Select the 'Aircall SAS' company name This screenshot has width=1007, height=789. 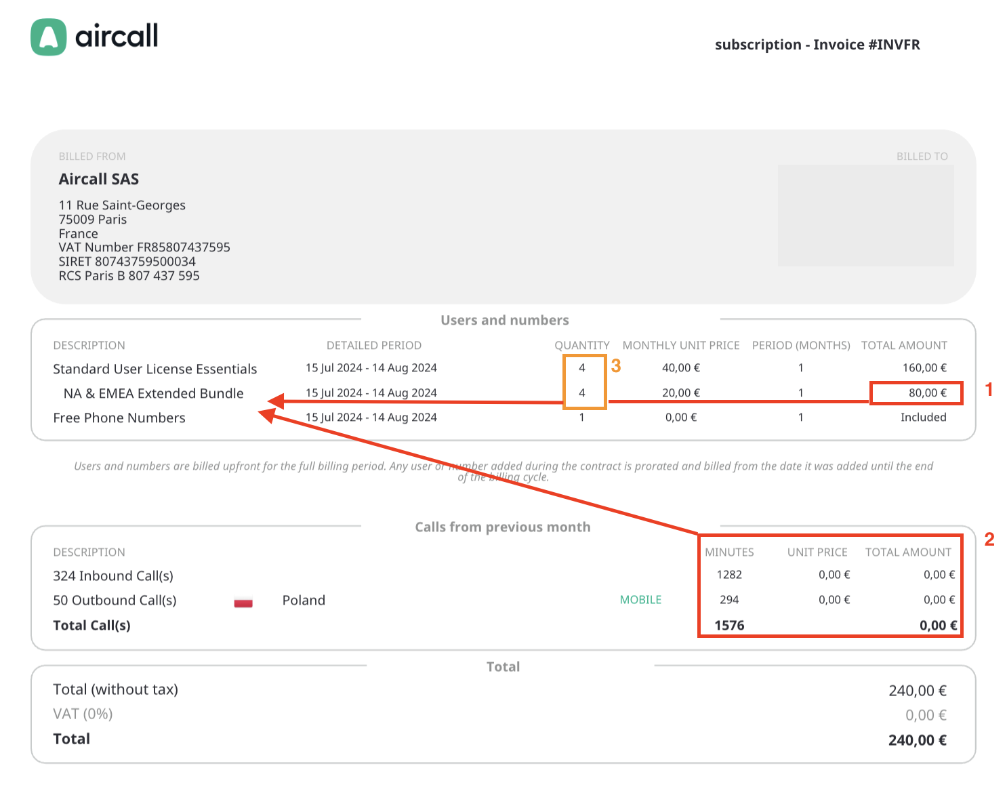click(99, 179)
